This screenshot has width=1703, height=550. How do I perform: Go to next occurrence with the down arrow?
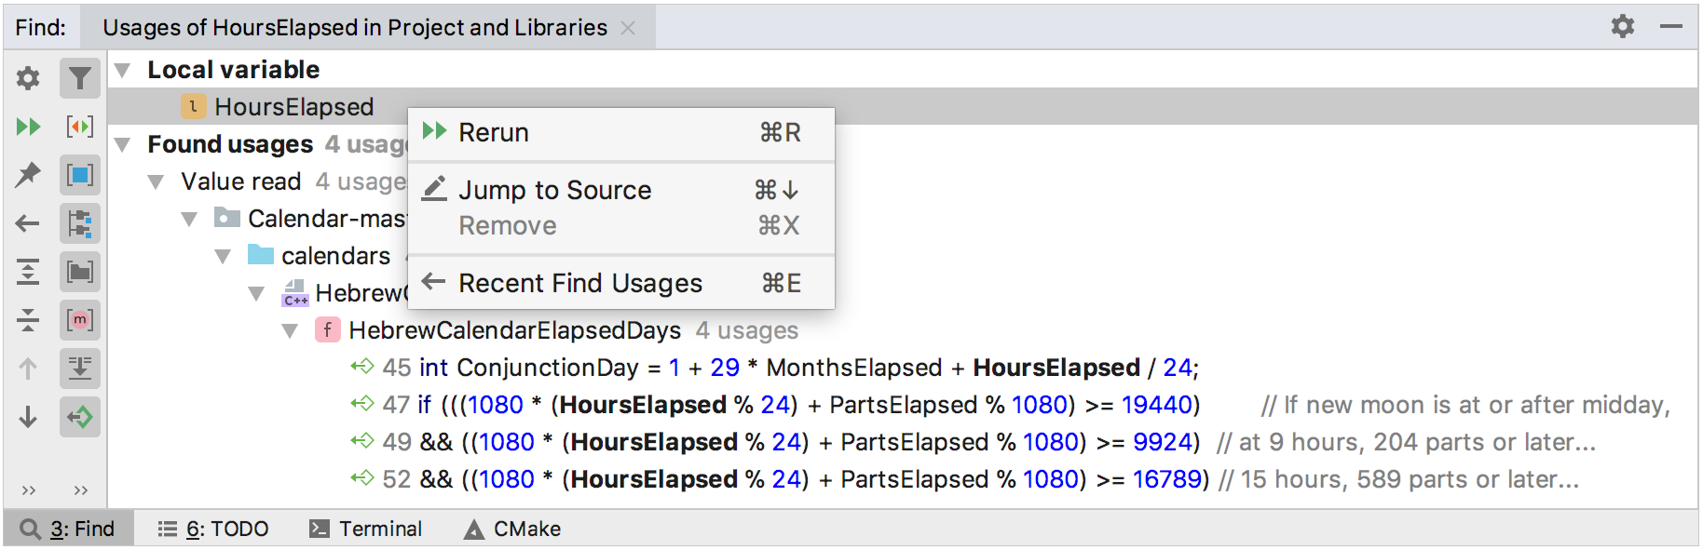tap(28, 417)
